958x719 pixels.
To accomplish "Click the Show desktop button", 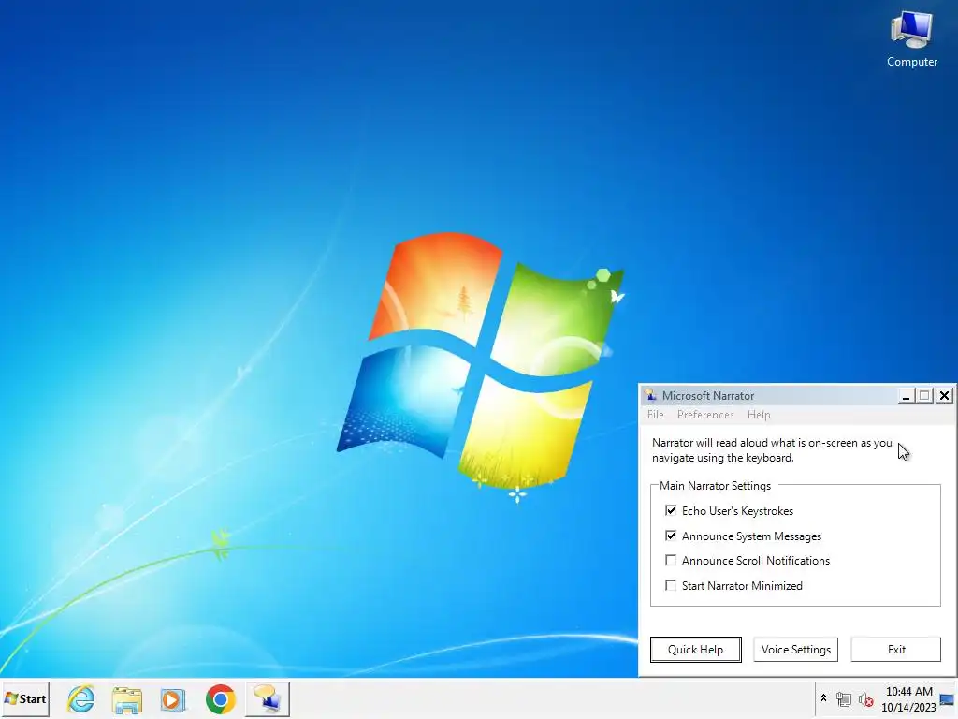I will click(x=948, y=698).
